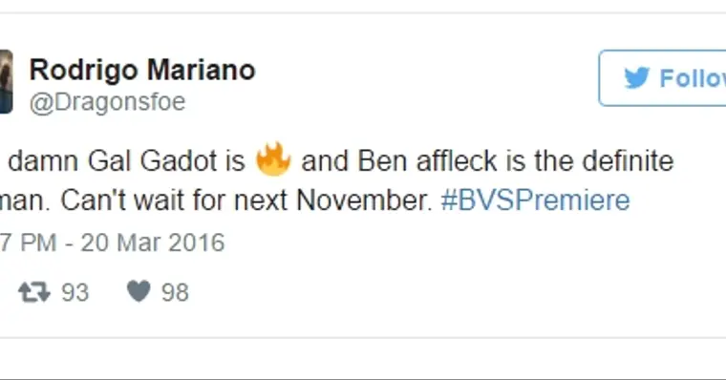This screenshot has height=380, width=726.
Task: Click the word "damn" in tweet
Action: [43, 161]
